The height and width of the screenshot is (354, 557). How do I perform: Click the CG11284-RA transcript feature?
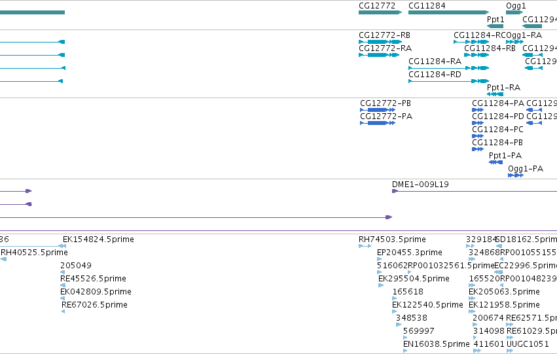pos(448,68)
